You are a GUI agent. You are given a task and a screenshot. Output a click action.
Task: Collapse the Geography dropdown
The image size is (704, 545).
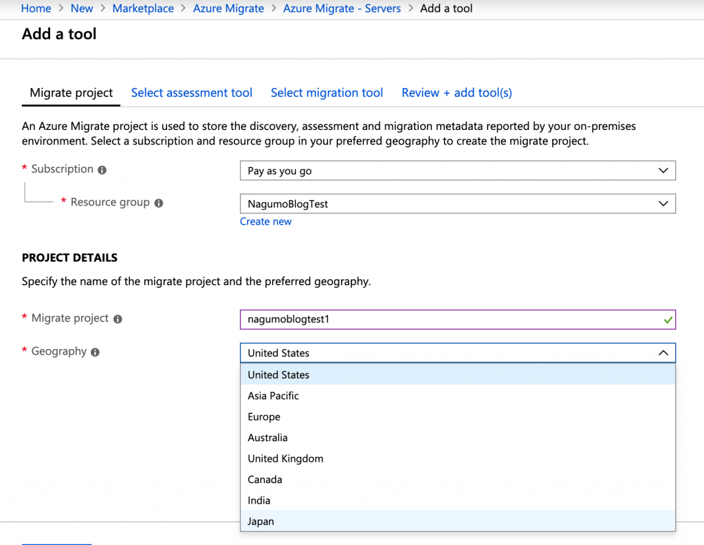point(457,353)
